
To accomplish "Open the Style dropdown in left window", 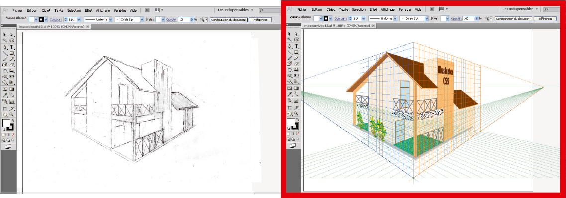I will coord(163,19).
